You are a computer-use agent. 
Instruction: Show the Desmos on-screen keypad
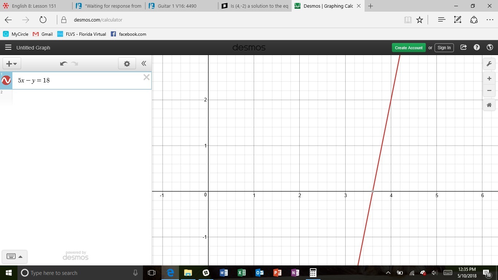click(x=11, y=257)
